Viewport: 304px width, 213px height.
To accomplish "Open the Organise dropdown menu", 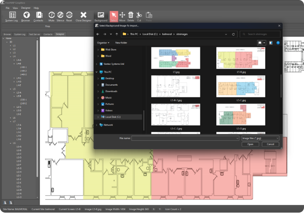I will tap(103, 43).
